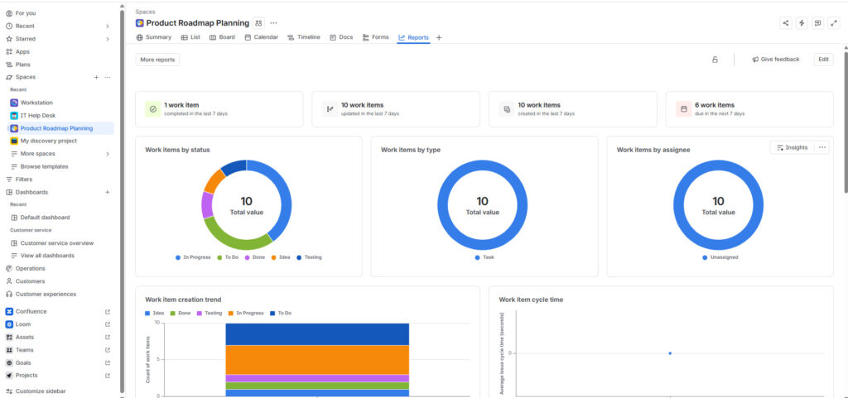Screen dimensions: 848x398
Task: Open the more options menu beside Spaces
Action: point(108,77)
